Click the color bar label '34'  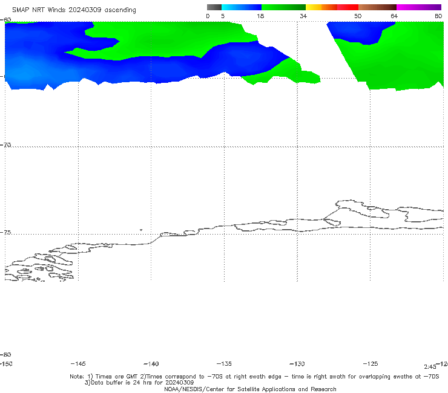303,16
